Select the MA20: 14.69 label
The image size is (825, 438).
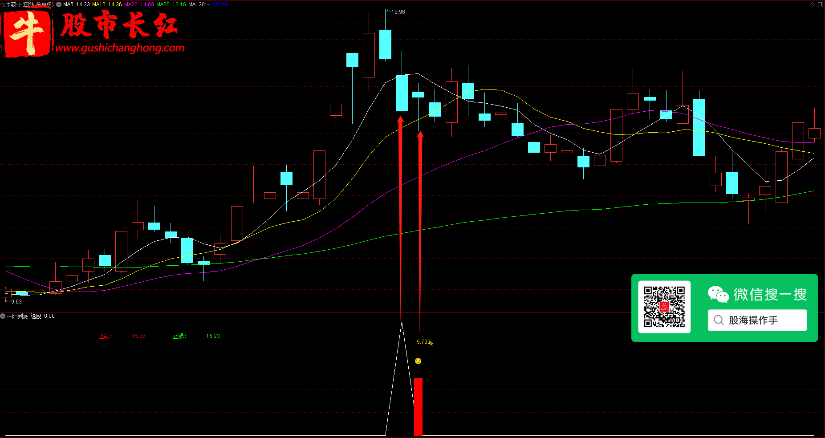click(x=139, y=4)
